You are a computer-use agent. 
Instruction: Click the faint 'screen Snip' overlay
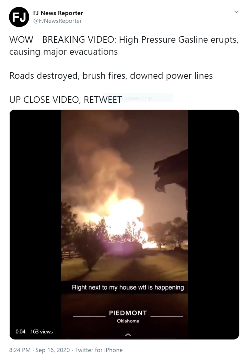[x=138, y=98]
